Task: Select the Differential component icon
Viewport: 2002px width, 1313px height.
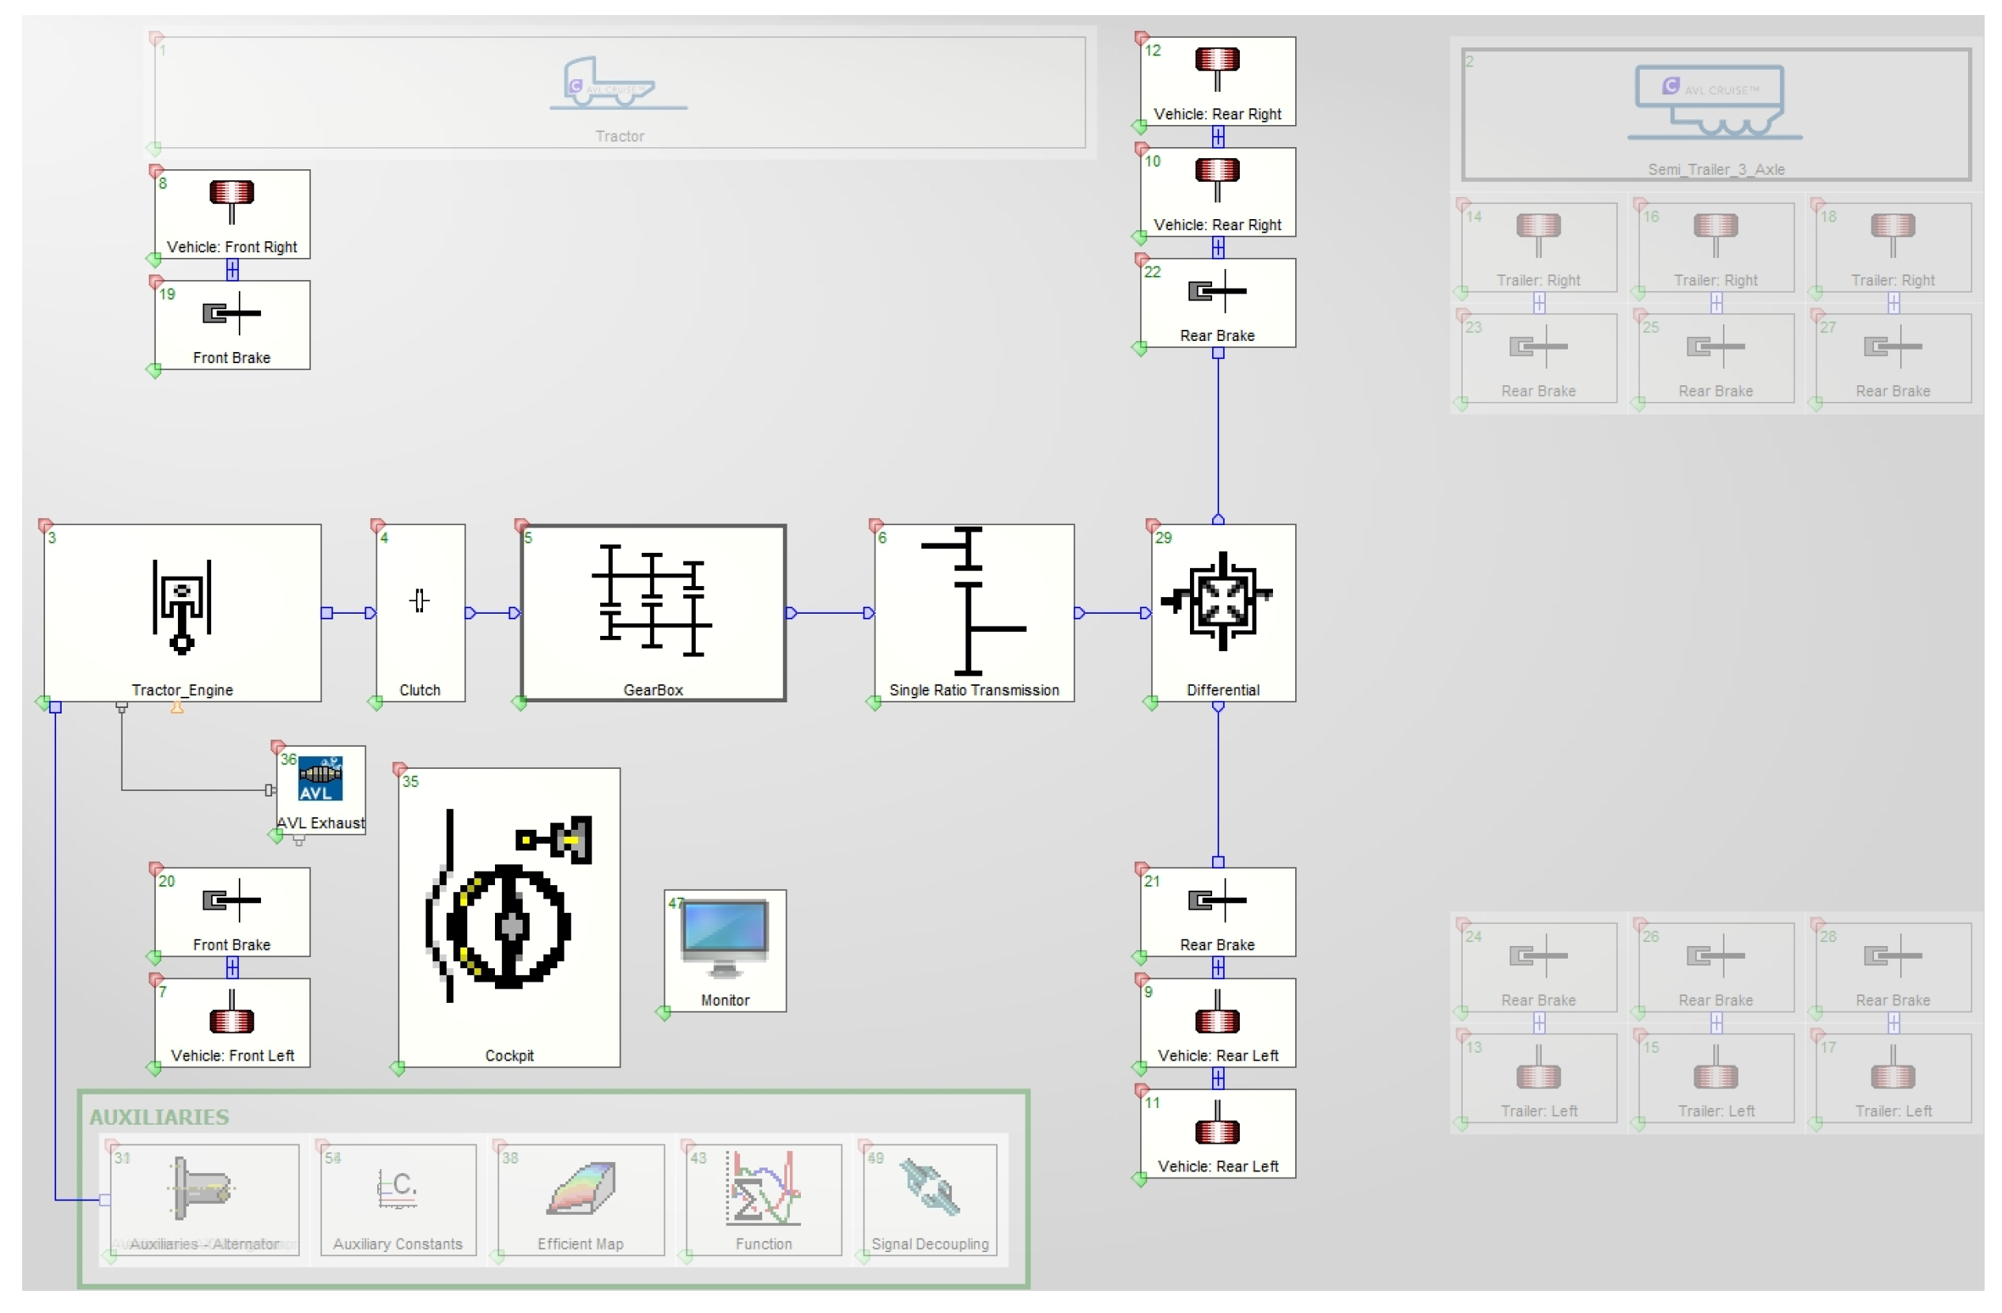Action: [1222, 602]
